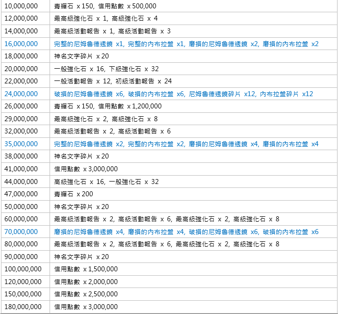Viewport: 338px width, 314px height.
Task: Select the 10,000,000 score cell
Action: point(21,6)
